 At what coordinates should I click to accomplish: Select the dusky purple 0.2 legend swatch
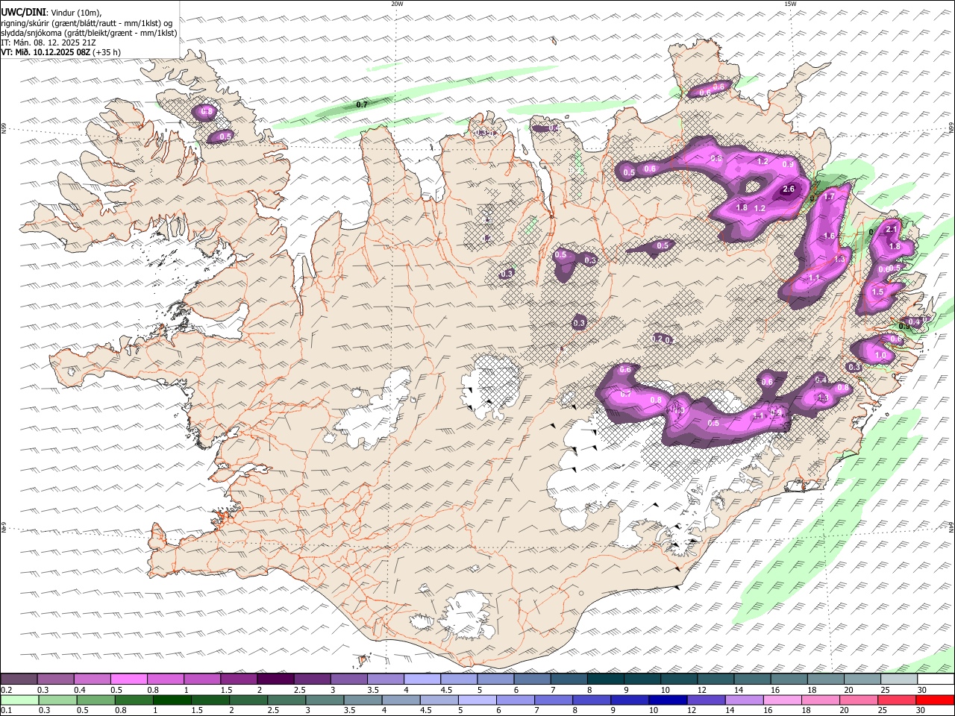pyautogui.click(x=19, y=679)
